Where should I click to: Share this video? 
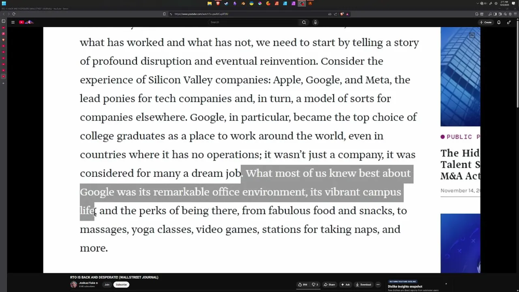point(329,285)
